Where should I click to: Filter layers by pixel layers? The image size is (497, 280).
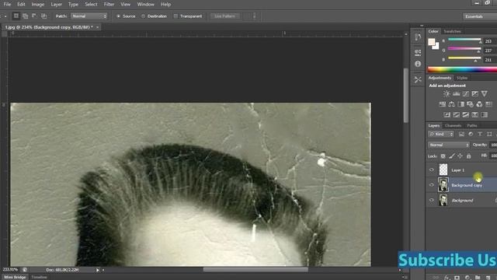(x=461, y=135)
